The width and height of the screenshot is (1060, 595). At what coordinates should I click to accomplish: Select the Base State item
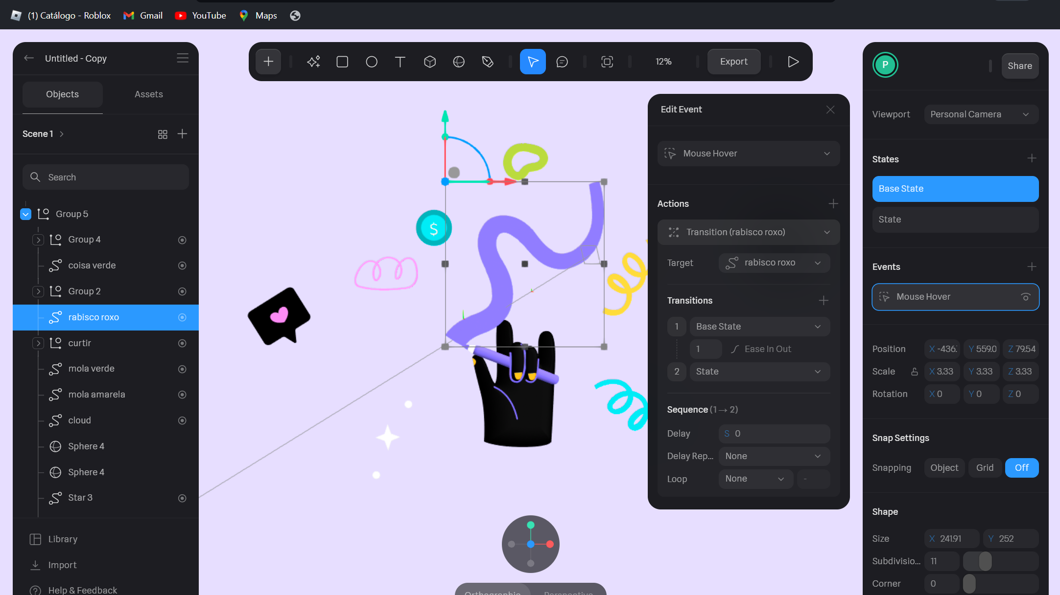(955, 189)
